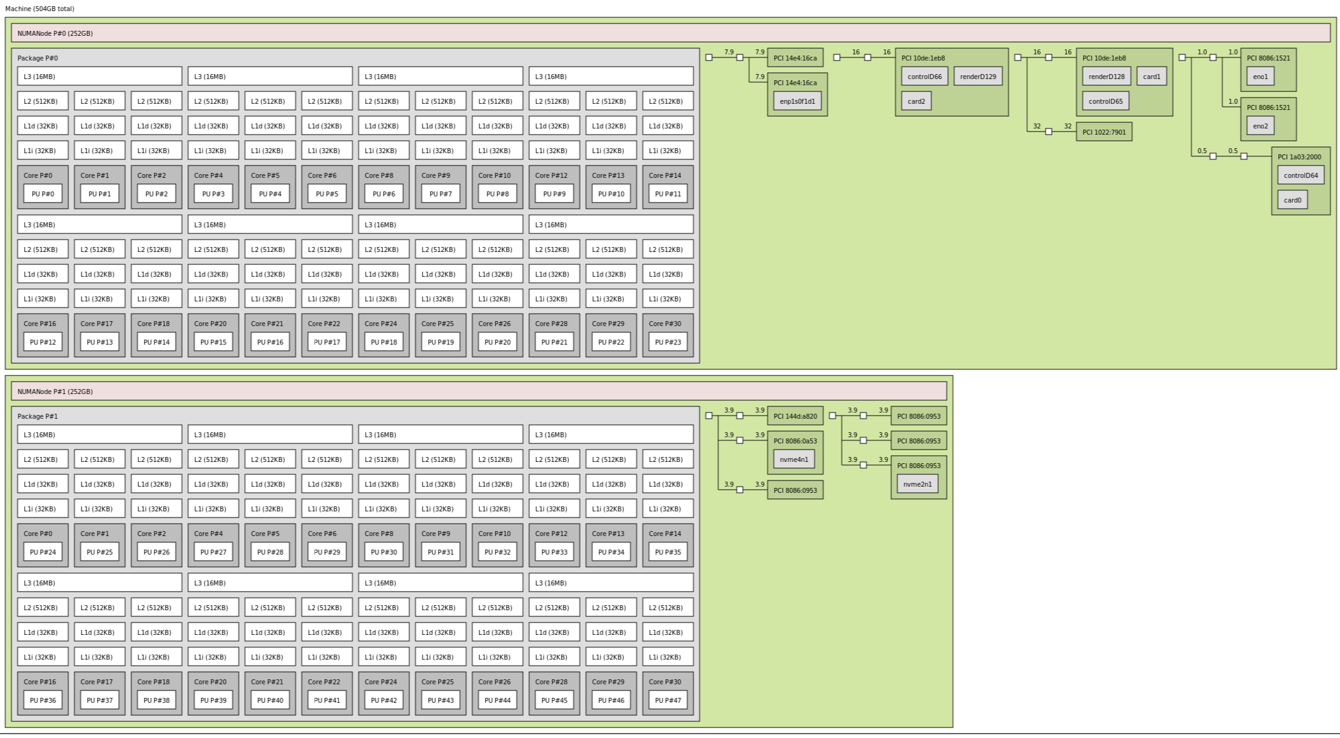Select the card0 device box

click(1292, 200)
